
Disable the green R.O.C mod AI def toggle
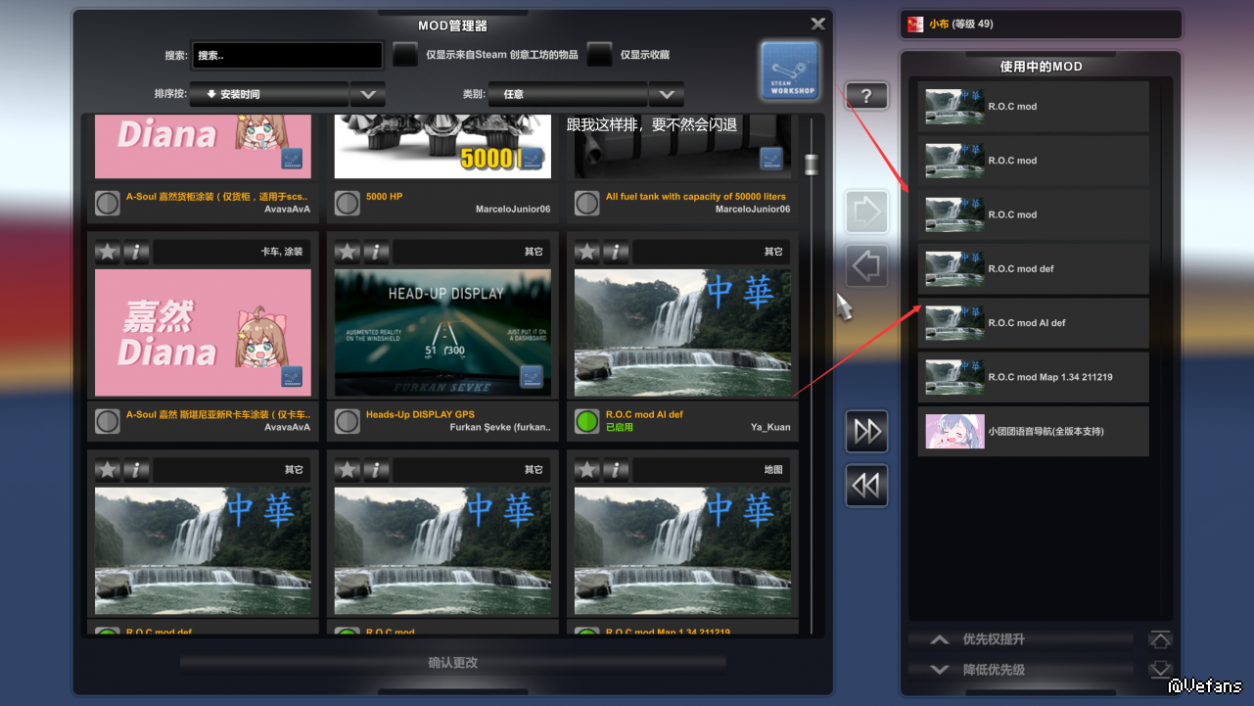587,421
